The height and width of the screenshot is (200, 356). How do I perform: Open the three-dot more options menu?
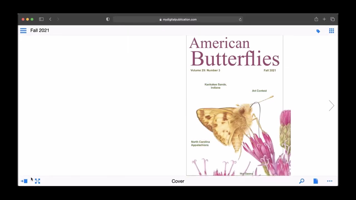coord(330,181)
